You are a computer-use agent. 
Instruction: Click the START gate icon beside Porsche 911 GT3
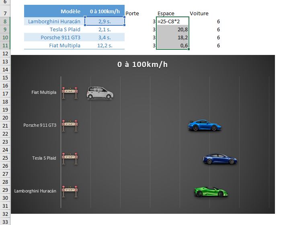(x=70, y=126)
